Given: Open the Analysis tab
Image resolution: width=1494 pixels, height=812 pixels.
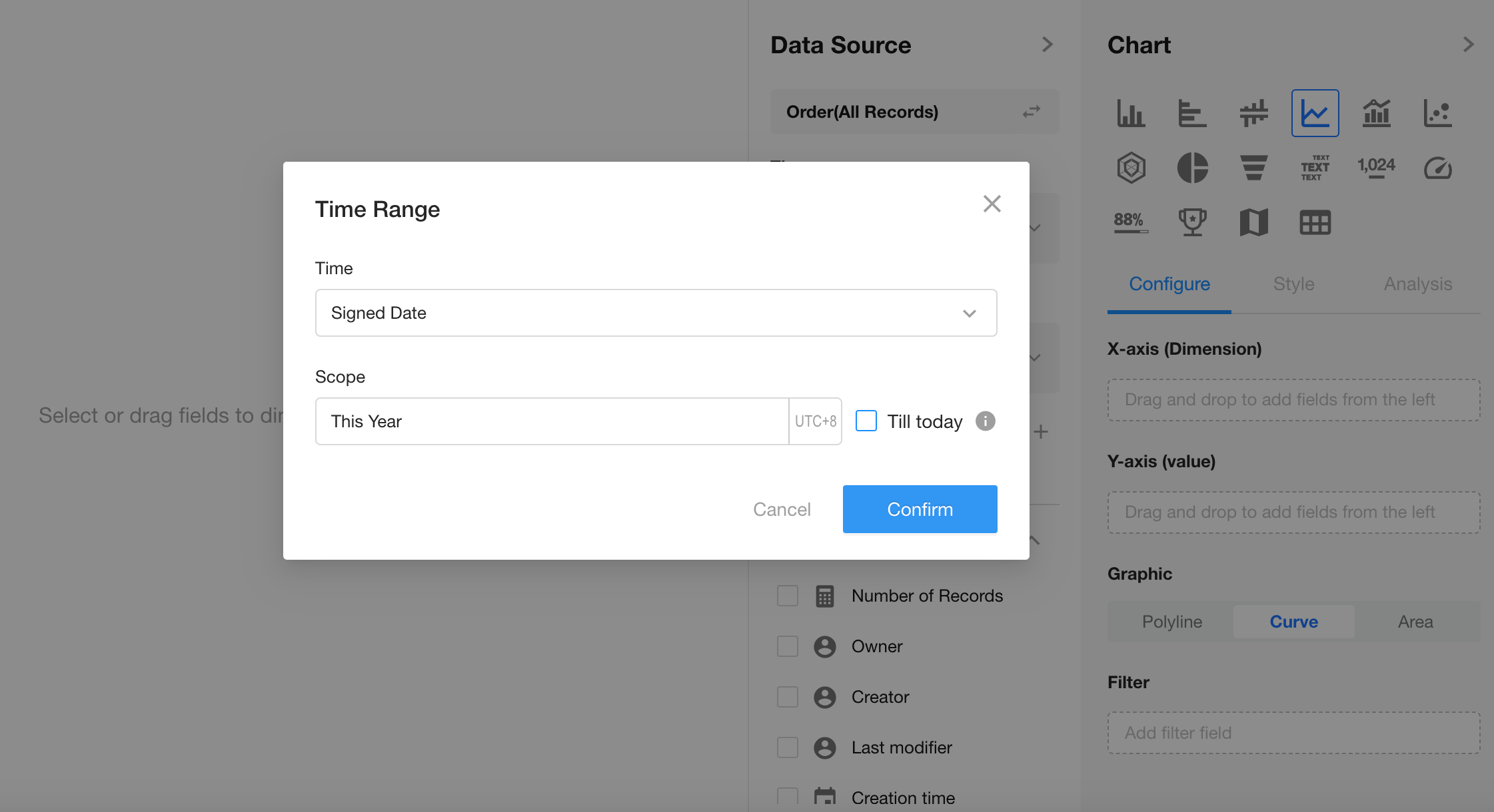Looking at the screenshot, I should click(1417, 284).
